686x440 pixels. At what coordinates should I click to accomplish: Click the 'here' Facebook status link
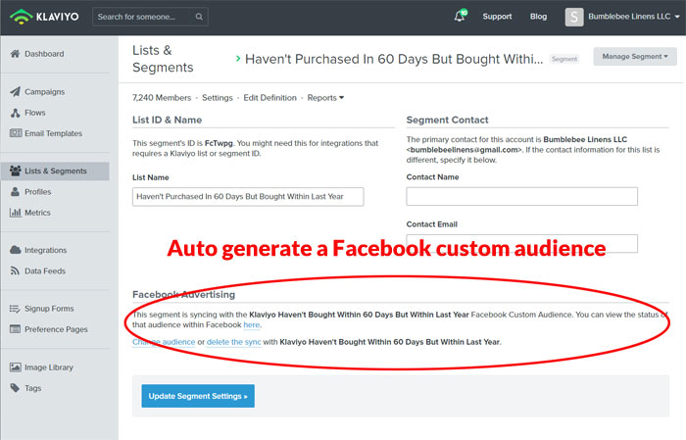pyautogui.click(x=252, y=325)
